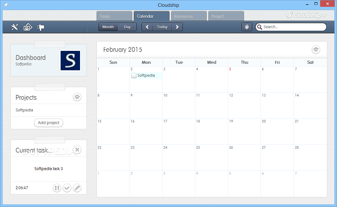Select February 28 cell
337x207 pixels.
point(310,157)
